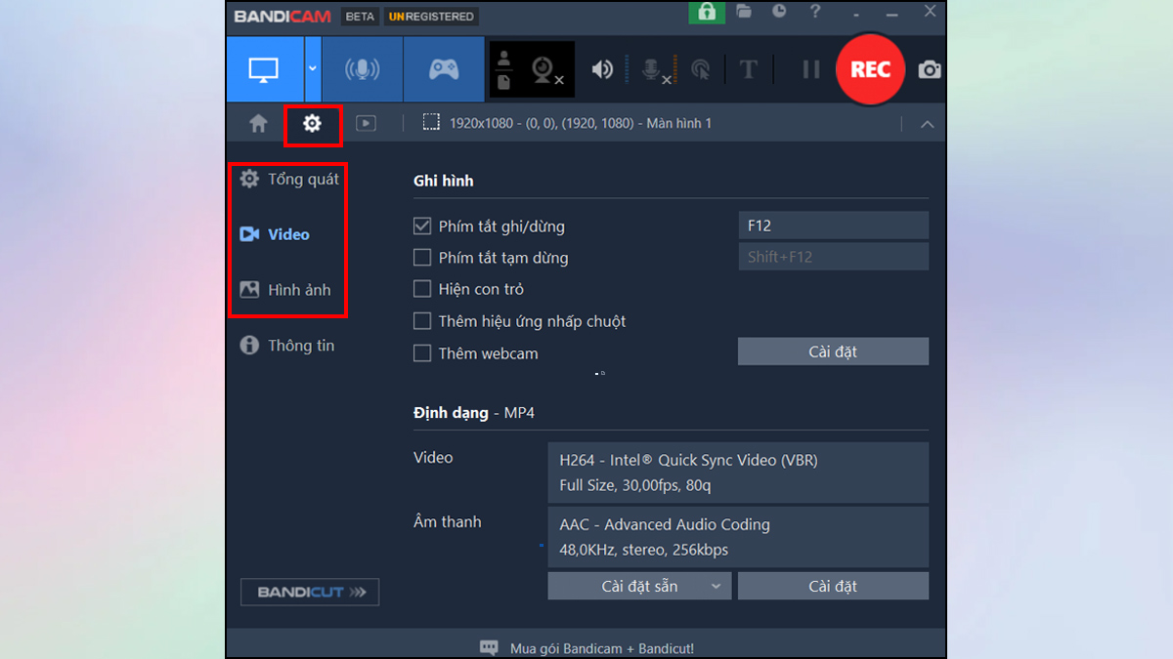This screenshot has height=659, width=1173.
Task: Go to the Home tab icon
Action: (x=258, y=123)
